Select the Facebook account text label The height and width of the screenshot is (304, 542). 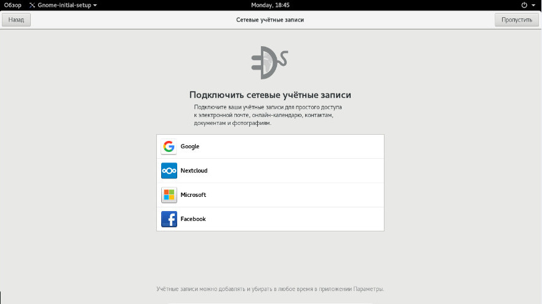tap(193, 219)
